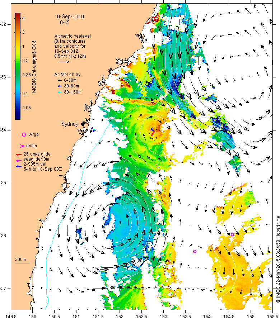The image size is (280, 319).
Task: Click the colorbar tick label '0.05'
Action: click(27, 108)
